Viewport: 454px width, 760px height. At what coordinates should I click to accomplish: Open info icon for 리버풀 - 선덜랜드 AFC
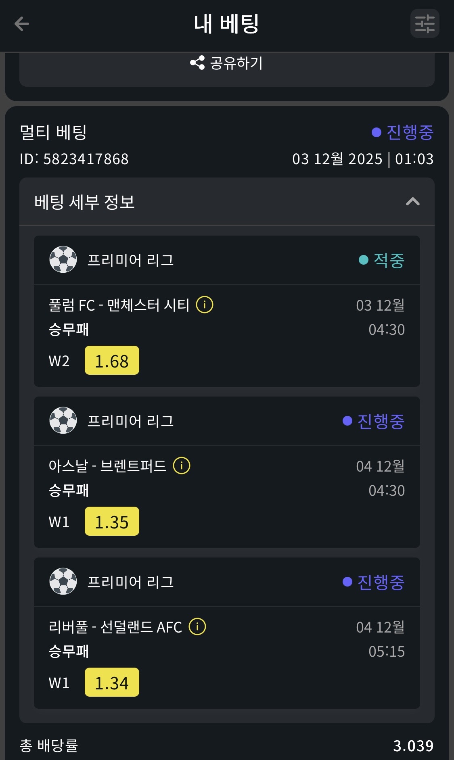click(197, 626)
